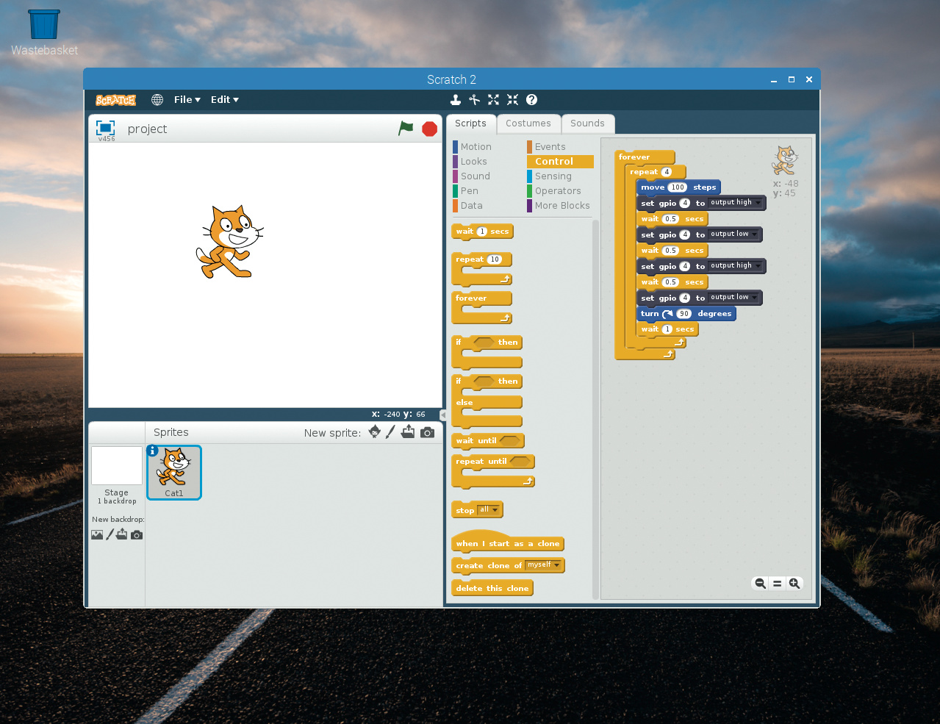
Task: Paint a new backdrop
Action: click(110, 535)
